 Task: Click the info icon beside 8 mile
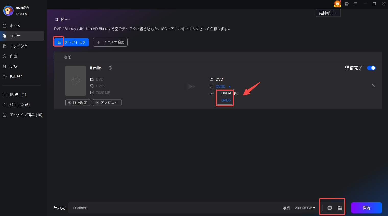[x=110, y=68]
